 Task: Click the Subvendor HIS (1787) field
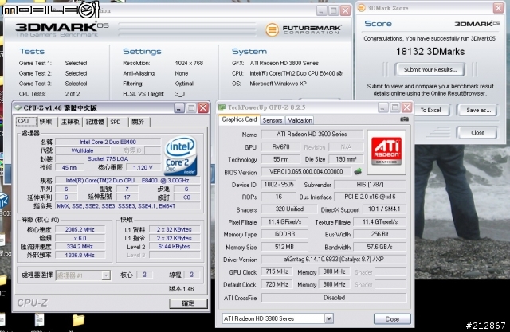[370, 184]
